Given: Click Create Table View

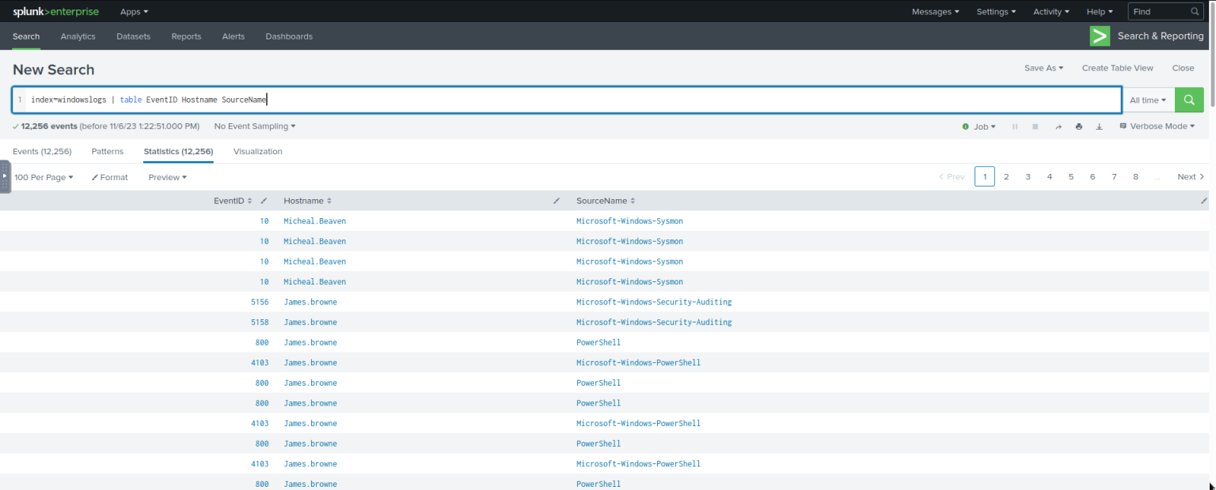Looking at the screenshot, I should click(1117, 68).
